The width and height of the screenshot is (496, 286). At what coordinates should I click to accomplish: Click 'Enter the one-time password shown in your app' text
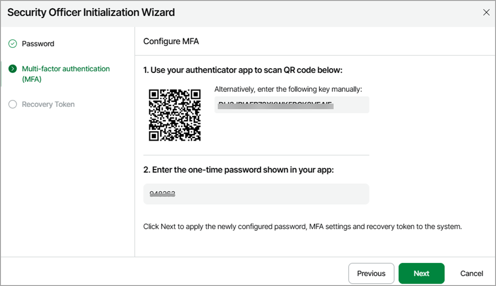[x=239, y=170]
